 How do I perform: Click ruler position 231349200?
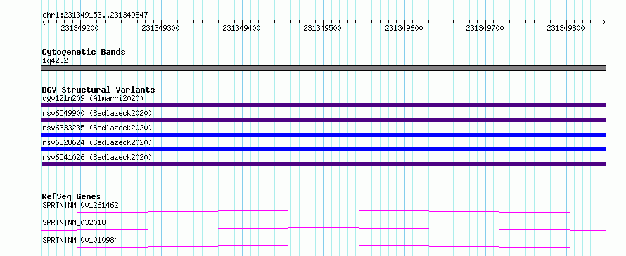point(80,28)
